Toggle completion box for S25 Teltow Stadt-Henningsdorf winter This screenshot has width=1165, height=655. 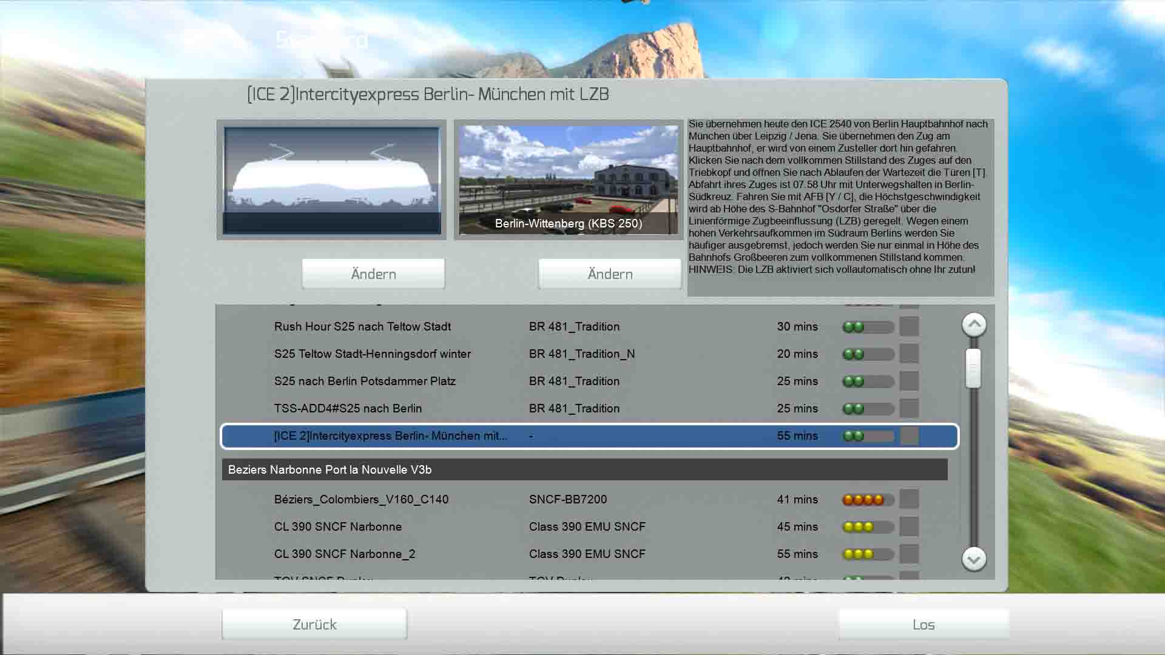pyautogui.click(x=909, y=354)
